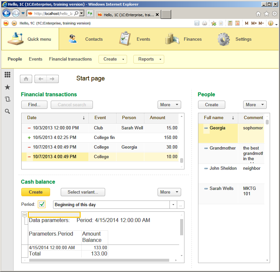
Task: Open the period selection dropdown arrow
Action: click(173, 205)
